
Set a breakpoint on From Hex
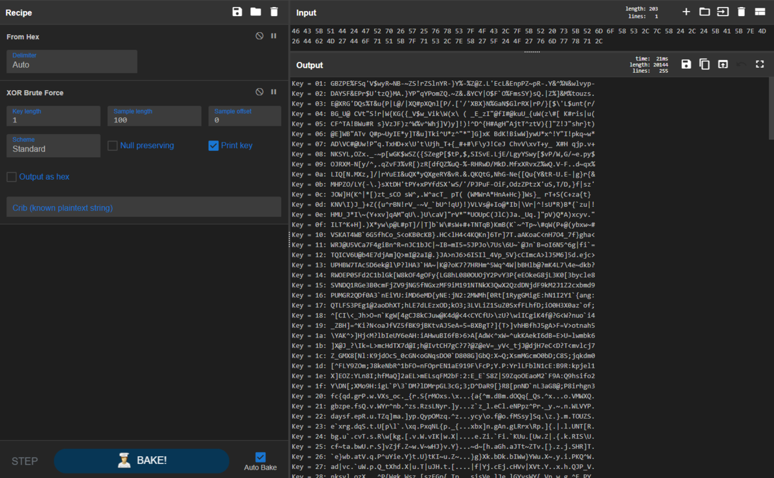coord(273,36)
